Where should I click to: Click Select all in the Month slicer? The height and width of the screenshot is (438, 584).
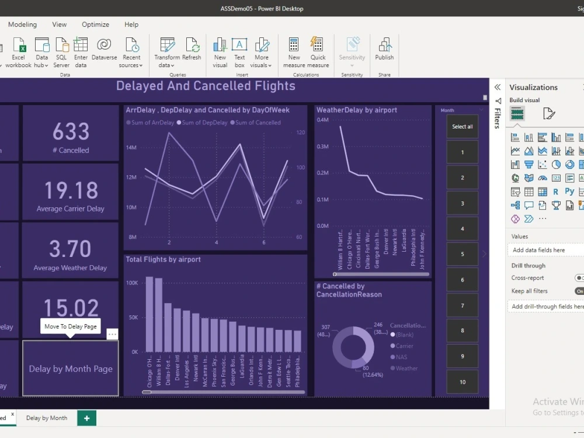[462, 126]
